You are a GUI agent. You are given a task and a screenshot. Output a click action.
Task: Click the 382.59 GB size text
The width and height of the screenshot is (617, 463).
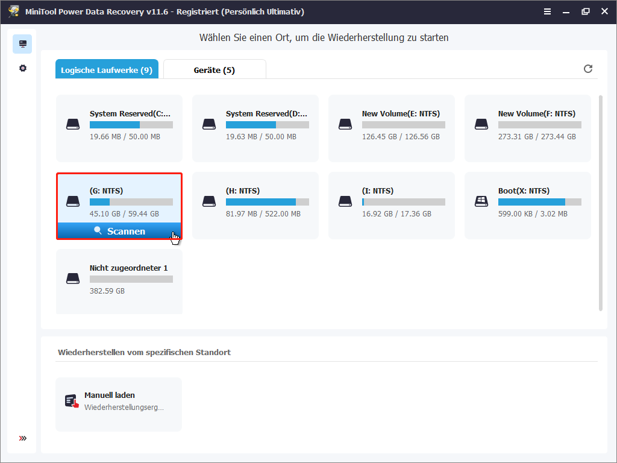point(107,291)
